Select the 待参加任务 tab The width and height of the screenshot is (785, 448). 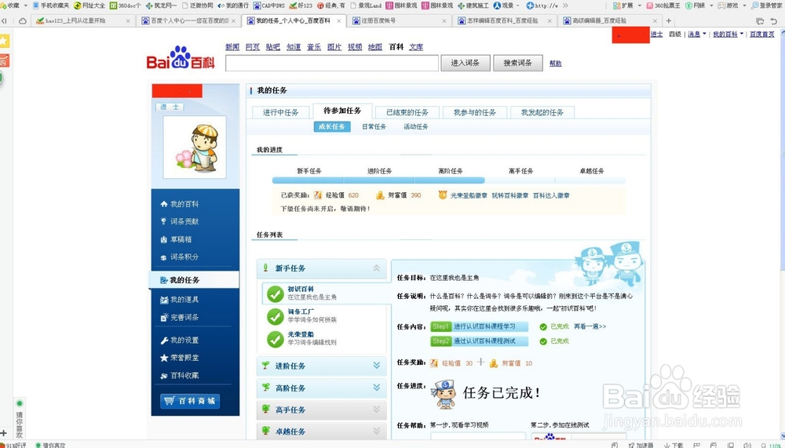(342, 111)
